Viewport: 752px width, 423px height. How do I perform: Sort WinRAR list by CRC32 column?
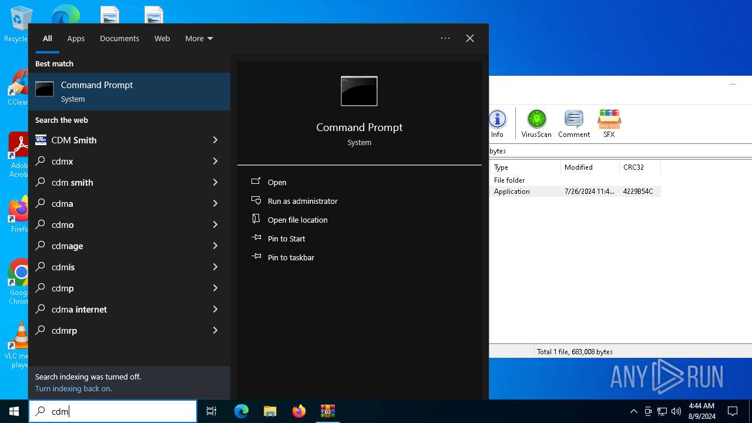640,167
